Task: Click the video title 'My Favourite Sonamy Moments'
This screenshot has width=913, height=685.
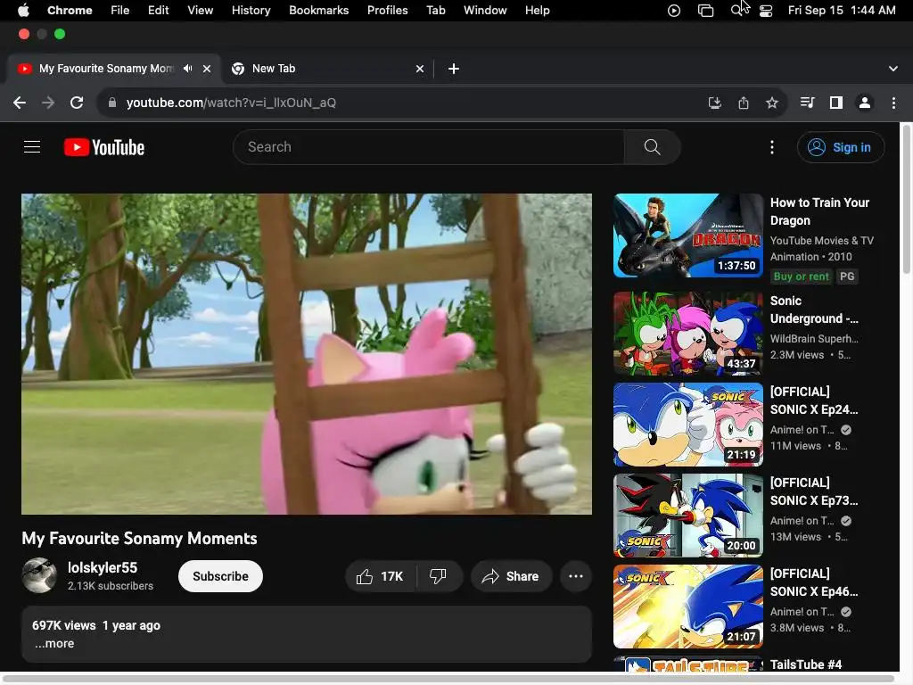Action: coord(139,538)
